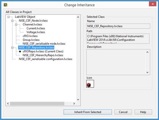The width and height of the screenshot is (159, 120).
Task: Click the class tree scroll down arrow
Action: point(78,100)
